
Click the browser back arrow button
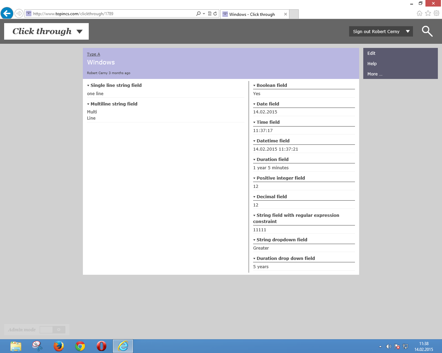click(x=7, y=14)
